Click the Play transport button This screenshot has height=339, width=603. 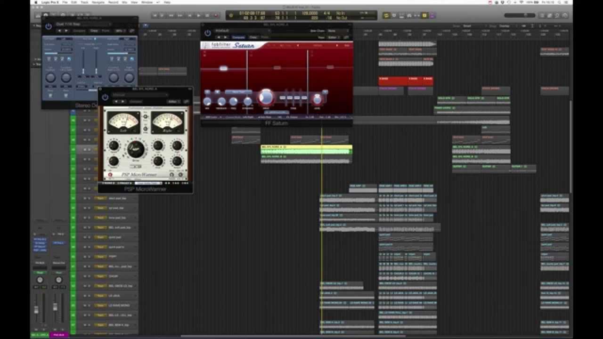(x=199, y=16)
